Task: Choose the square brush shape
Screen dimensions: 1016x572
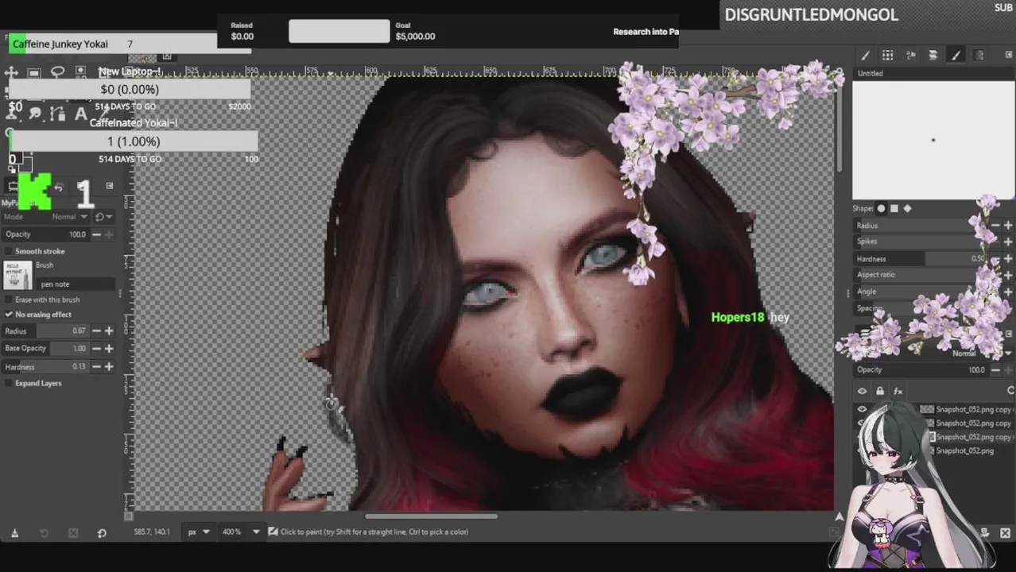Action: (894, 209)
